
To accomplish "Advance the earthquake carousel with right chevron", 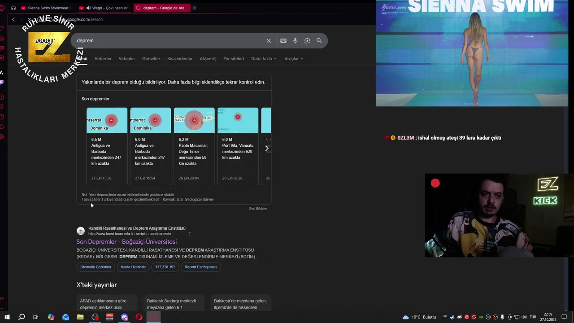I will (267, 148).
